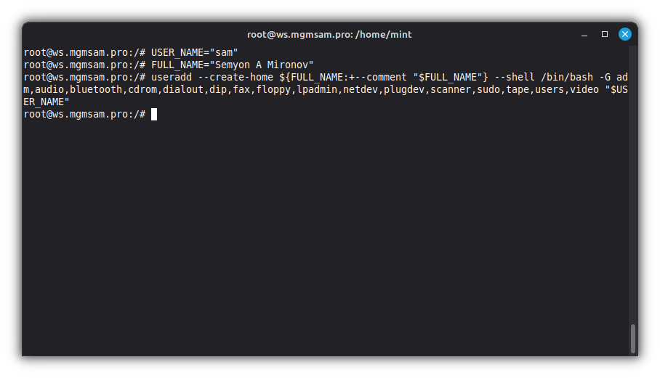Click the word plugdev in the group list
The width and height of the screenshot is (660, 378).
(x=404, y=89)
